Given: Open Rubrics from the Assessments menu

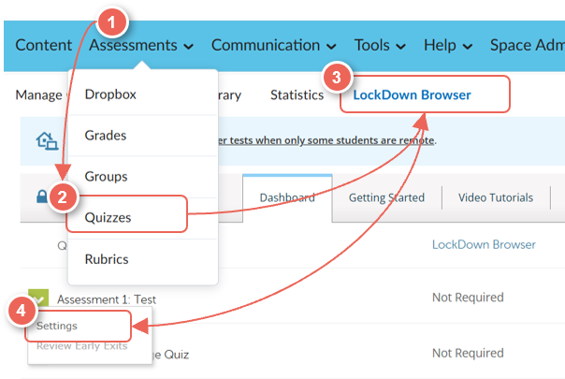Looking at the screenshot, I should pos(106,259).
